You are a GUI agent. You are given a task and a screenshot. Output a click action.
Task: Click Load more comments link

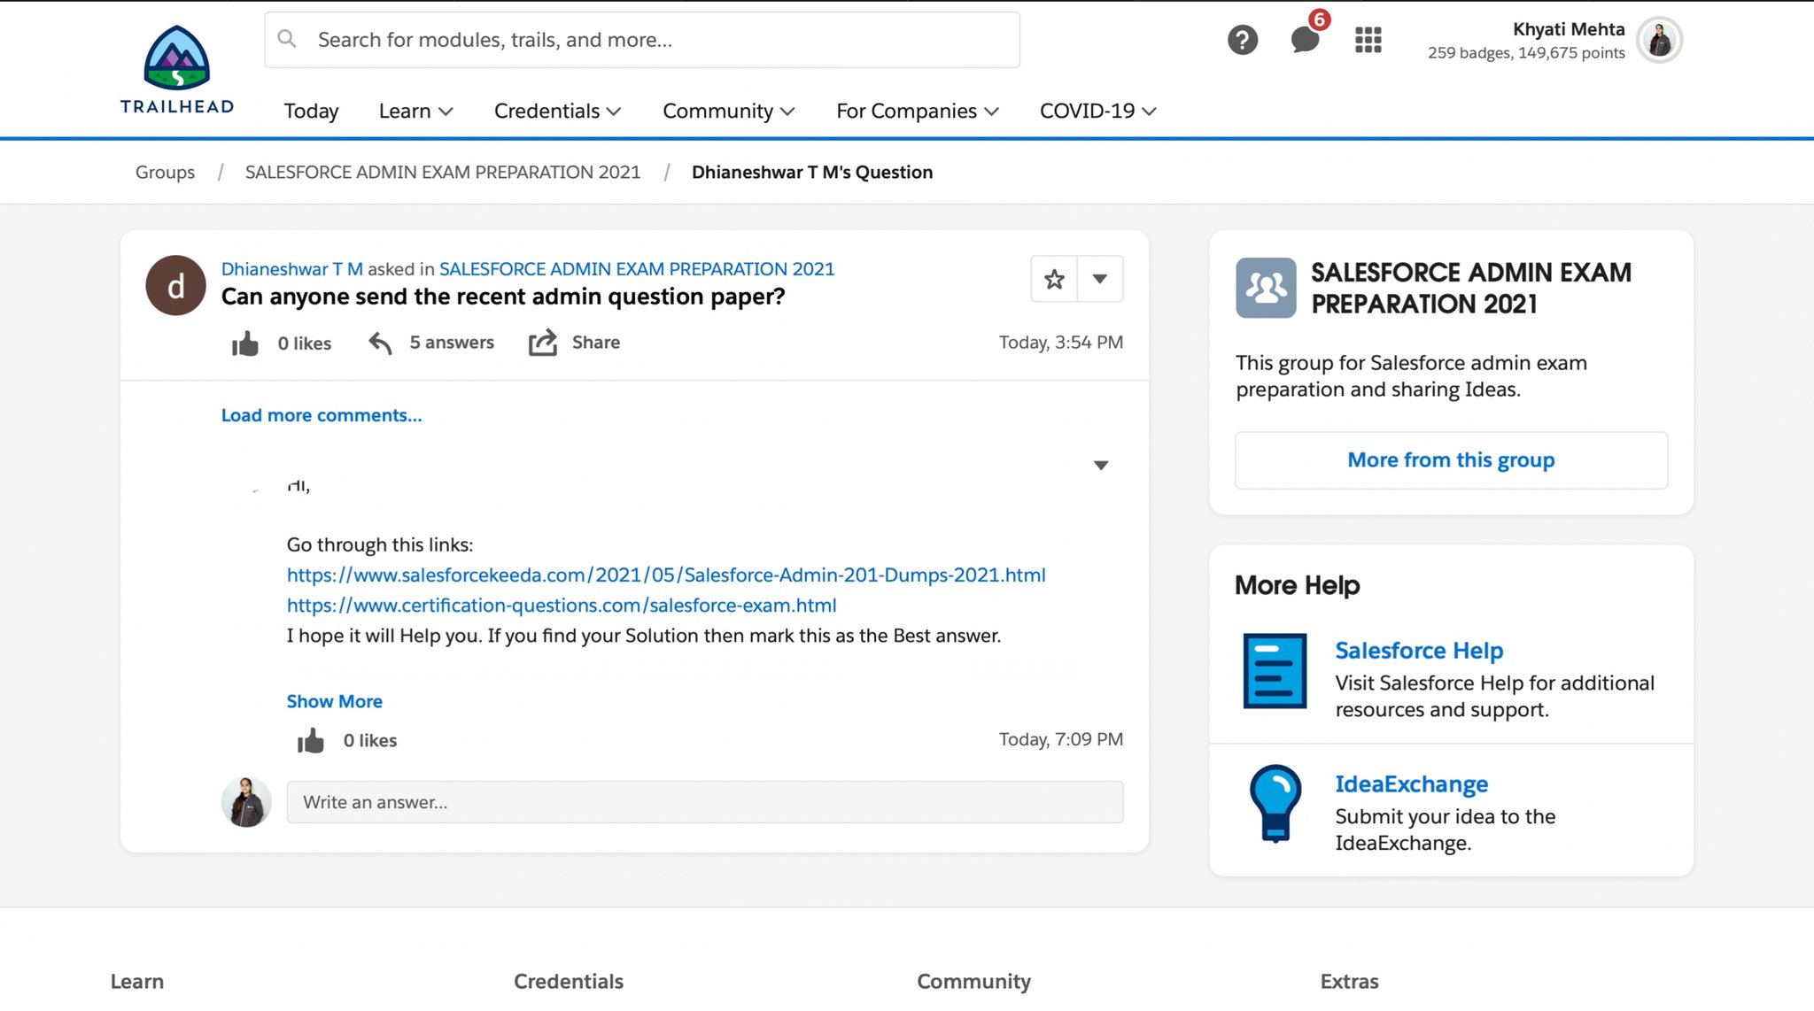322,415
